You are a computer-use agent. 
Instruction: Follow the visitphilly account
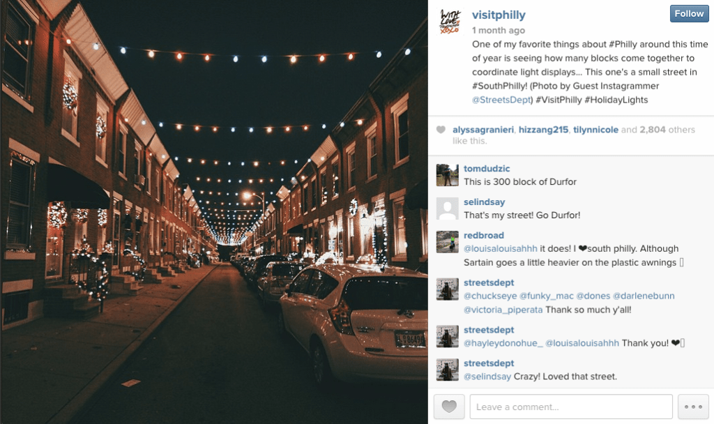click(689, 14)
